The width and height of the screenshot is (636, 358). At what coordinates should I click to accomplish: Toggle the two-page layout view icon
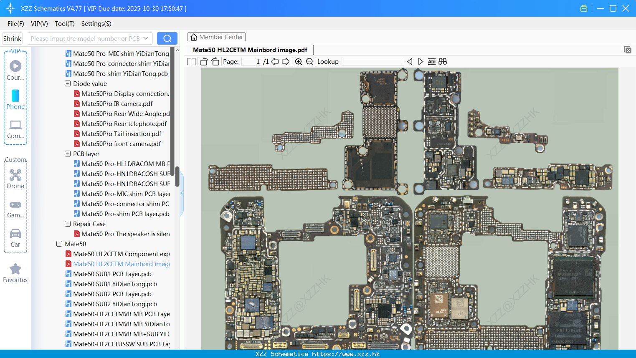point(191,61)
